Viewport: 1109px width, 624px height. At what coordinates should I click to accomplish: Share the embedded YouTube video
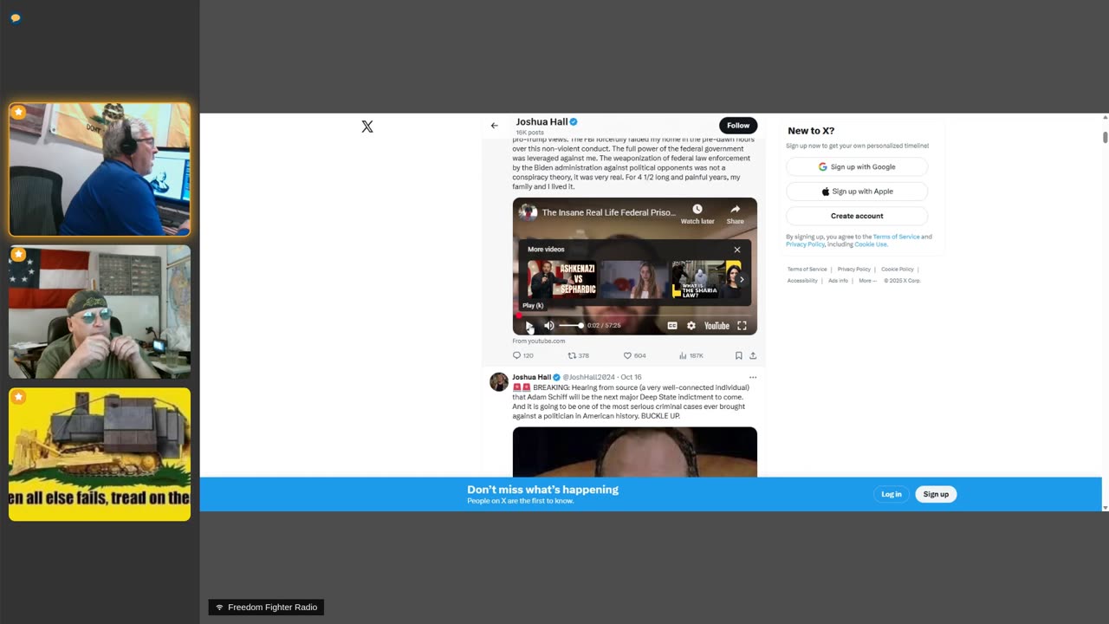coord(735,214)
